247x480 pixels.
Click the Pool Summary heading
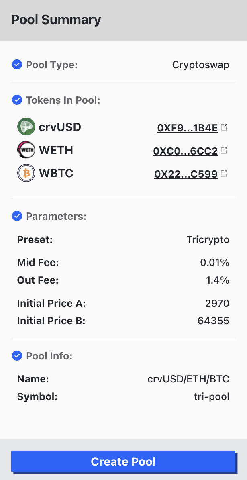click(x=56, y=20)
